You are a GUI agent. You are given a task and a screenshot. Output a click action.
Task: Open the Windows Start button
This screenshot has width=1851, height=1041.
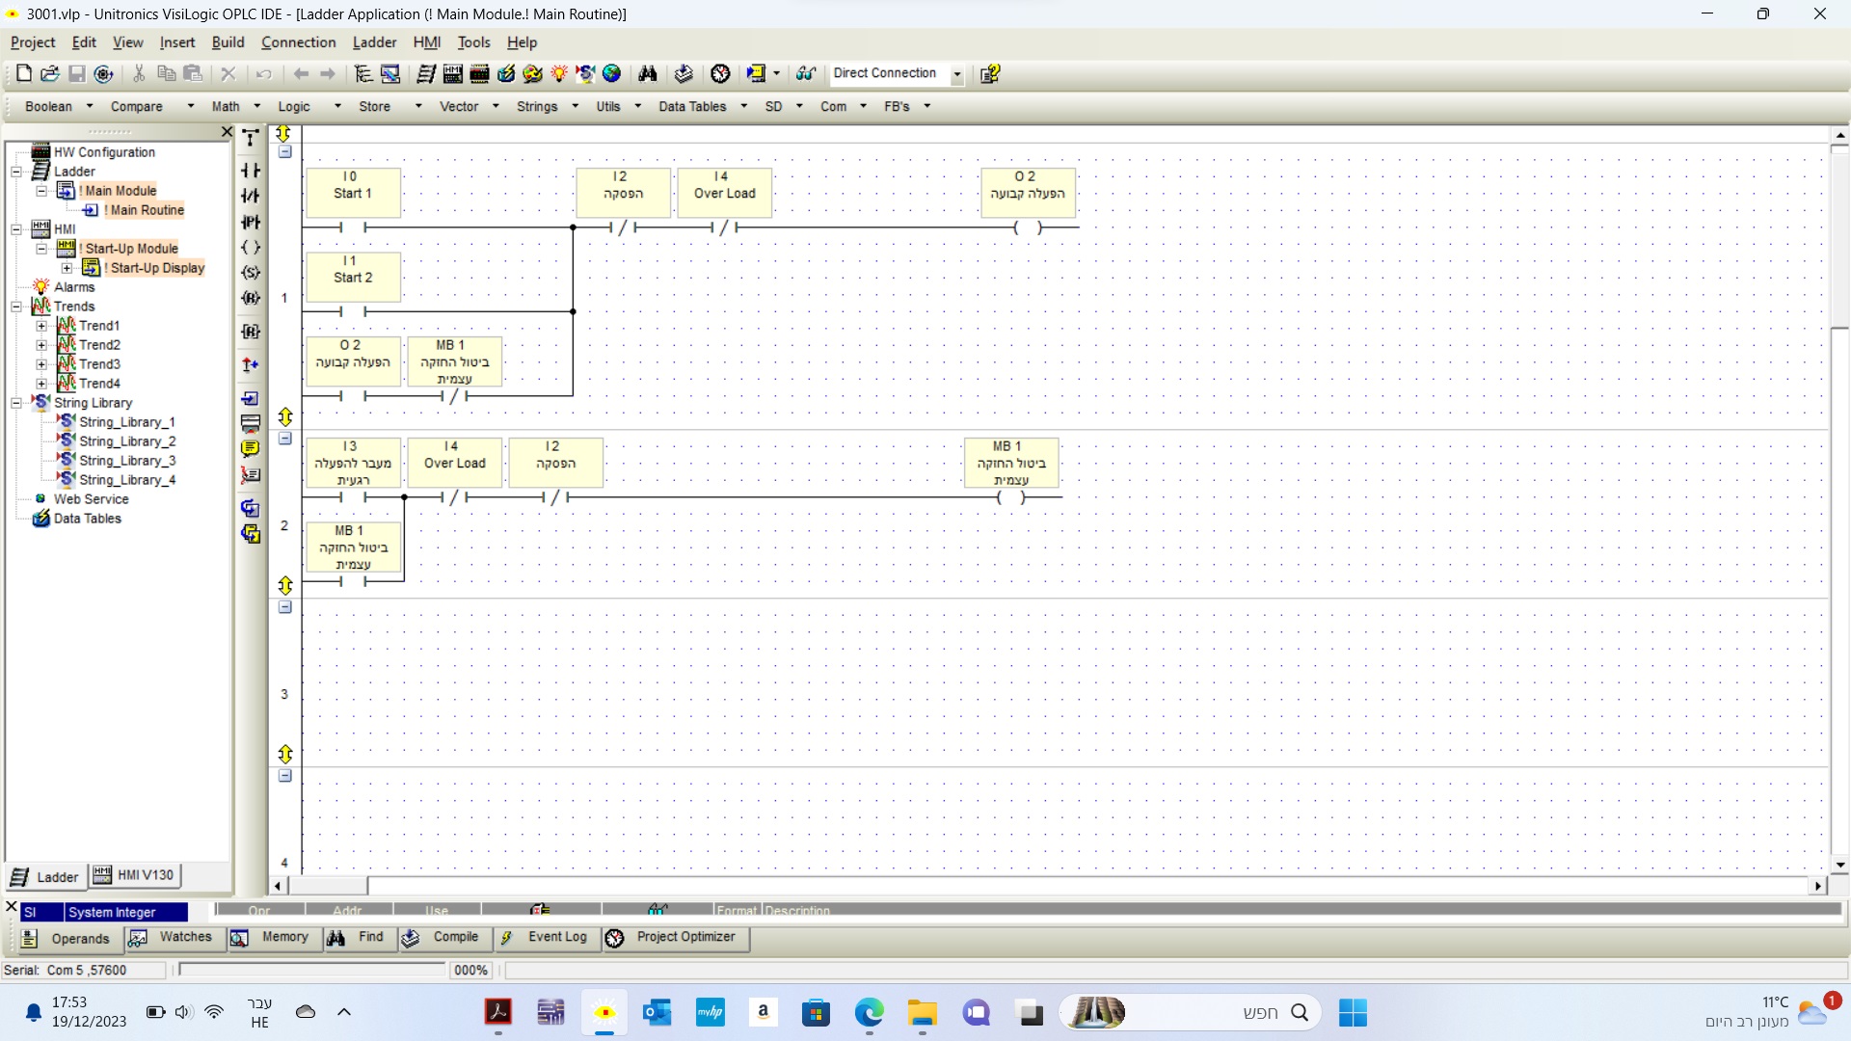tap(1353, 1013)
